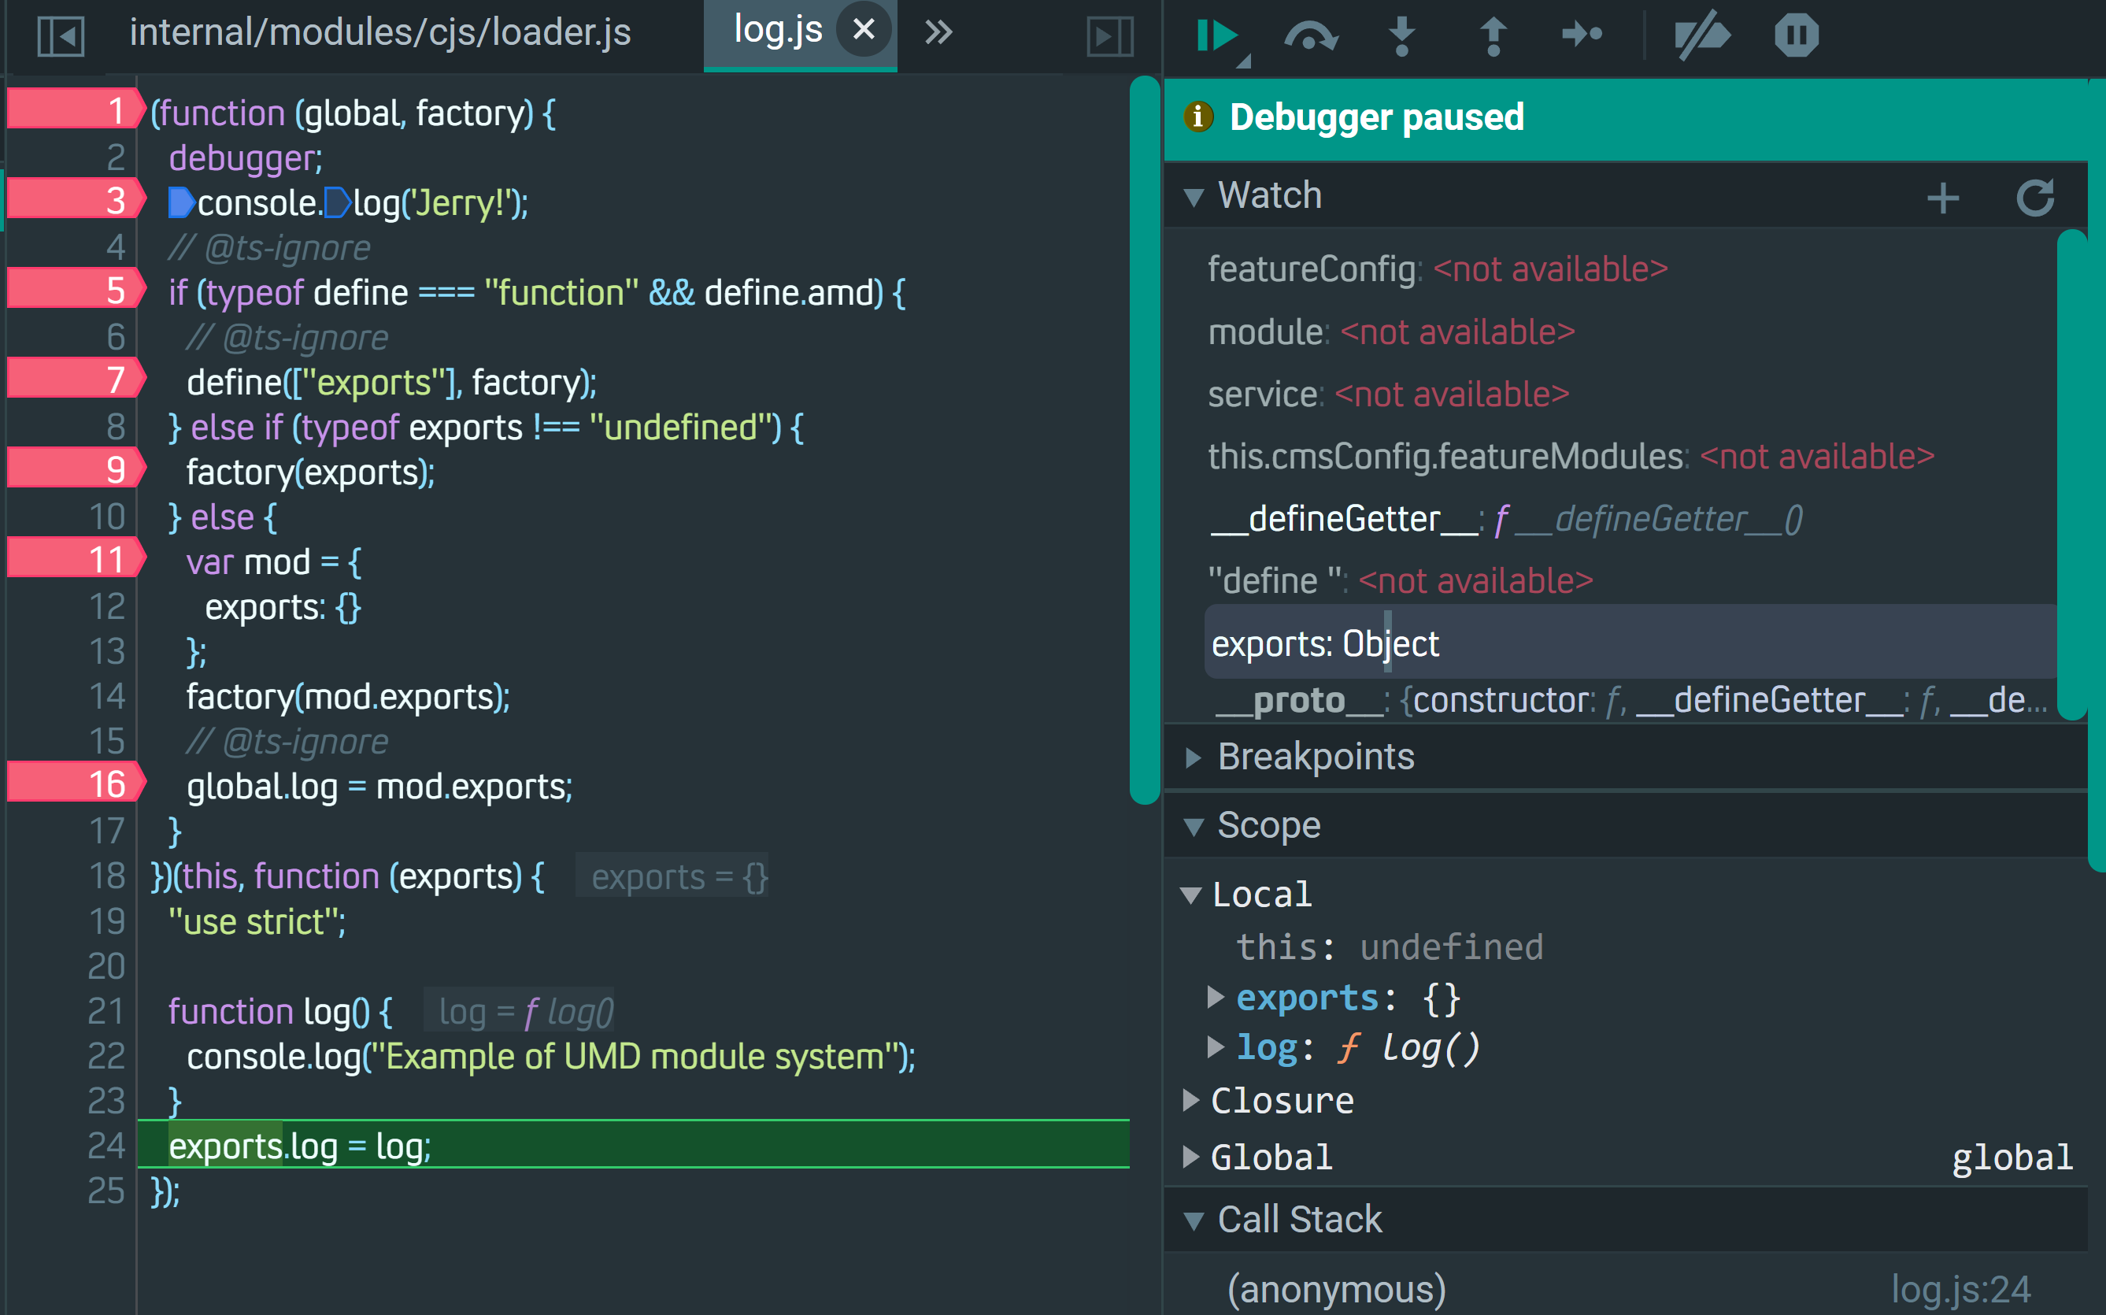Step out of current function

click(1493, 35)
